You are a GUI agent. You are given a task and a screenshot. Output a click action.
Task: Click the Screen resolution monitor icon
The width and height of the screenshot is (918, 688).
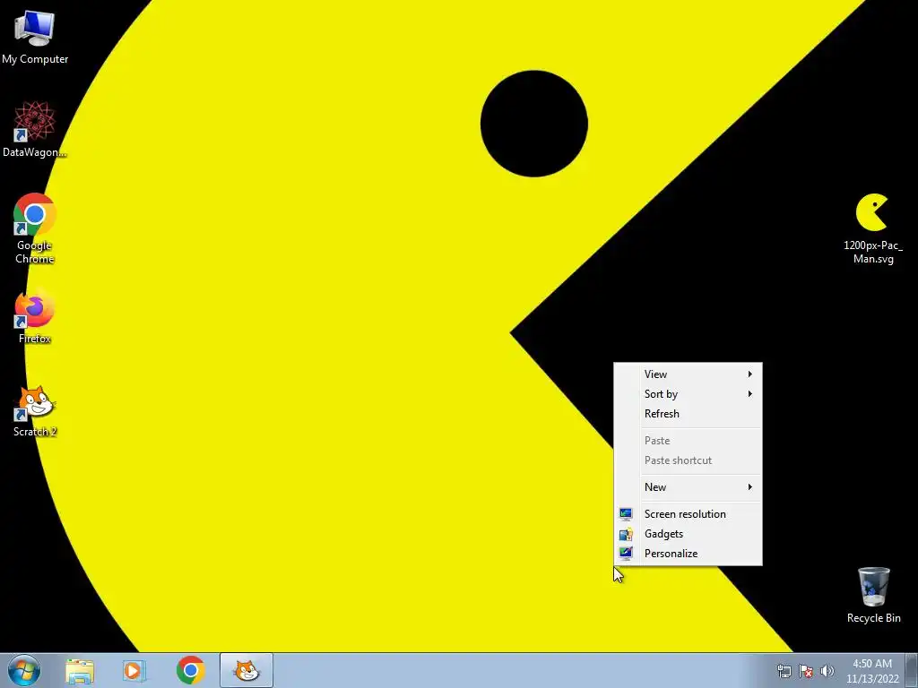pyautogui.click(x=626, y=513)
